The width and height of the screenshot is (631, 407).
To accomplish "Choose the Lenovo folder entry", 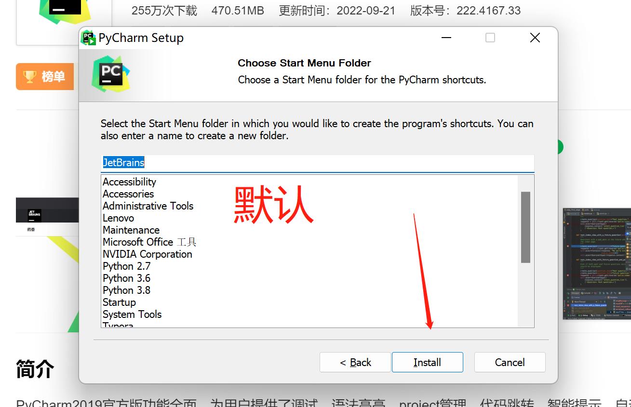I will pos(118,218).
